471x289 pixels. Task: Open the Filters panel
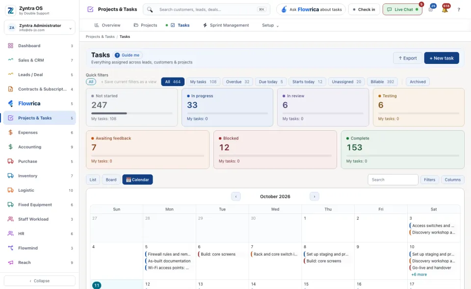[429, 180]
